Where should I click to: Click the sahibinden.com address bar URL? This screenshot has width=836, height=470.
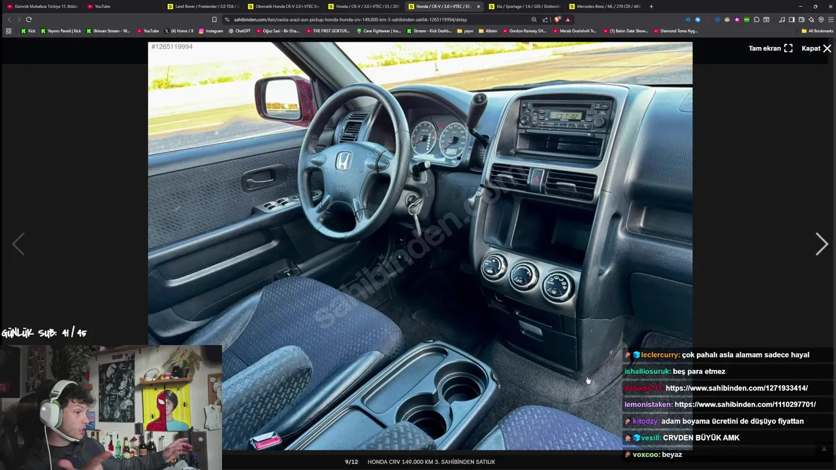click(351, 20)
